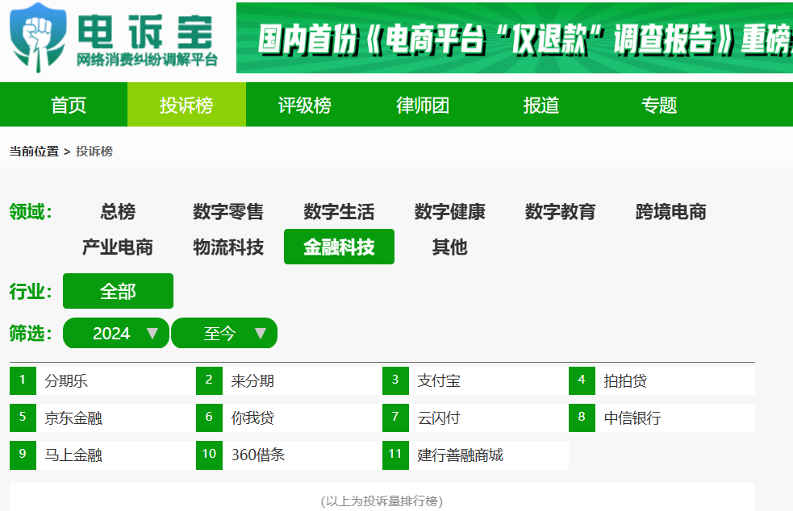The height and width of the screenshot is (511, 793).
Task: Select the 物流科技 field filter
Action: pos(228,247)
